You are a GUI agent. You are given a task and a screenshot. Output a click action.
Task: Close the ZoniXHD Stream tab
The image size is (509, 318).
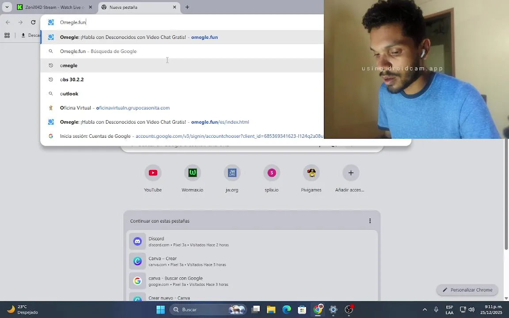coord(90,7)
